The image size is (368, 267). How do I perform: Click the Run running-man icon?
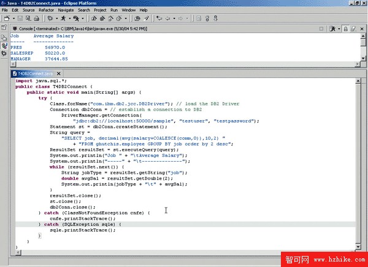click(63, 18)
